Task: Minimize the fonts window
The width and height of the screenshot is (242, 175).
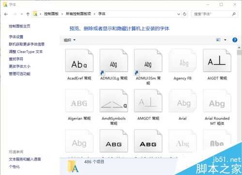Action: 208,5
